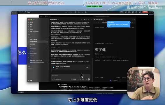
Task: Open the 搜索 item in Codex sidebar
Action: 30,24
